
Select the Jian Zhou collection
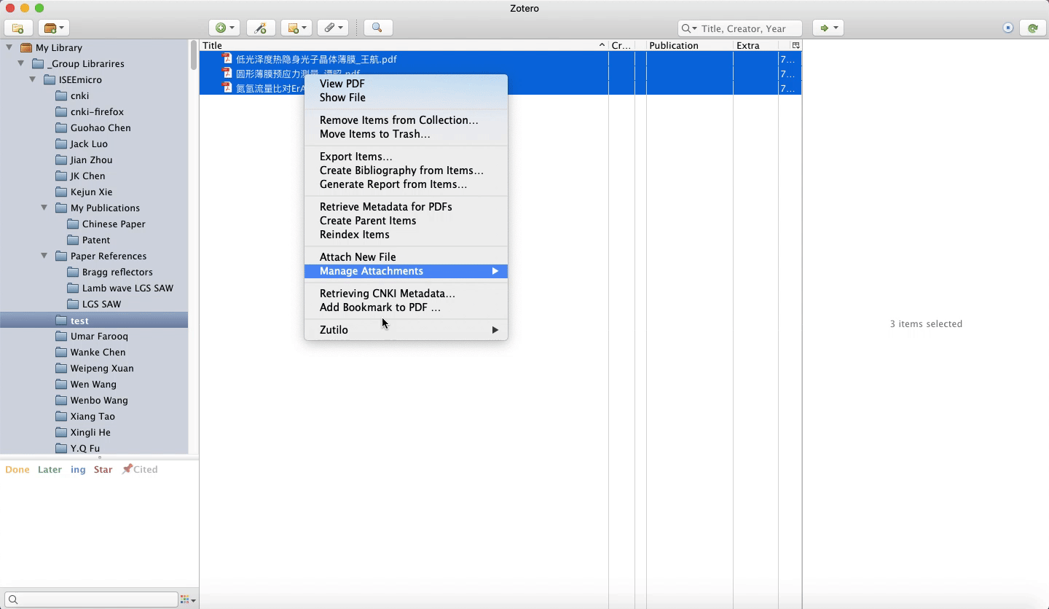point(91,160)
